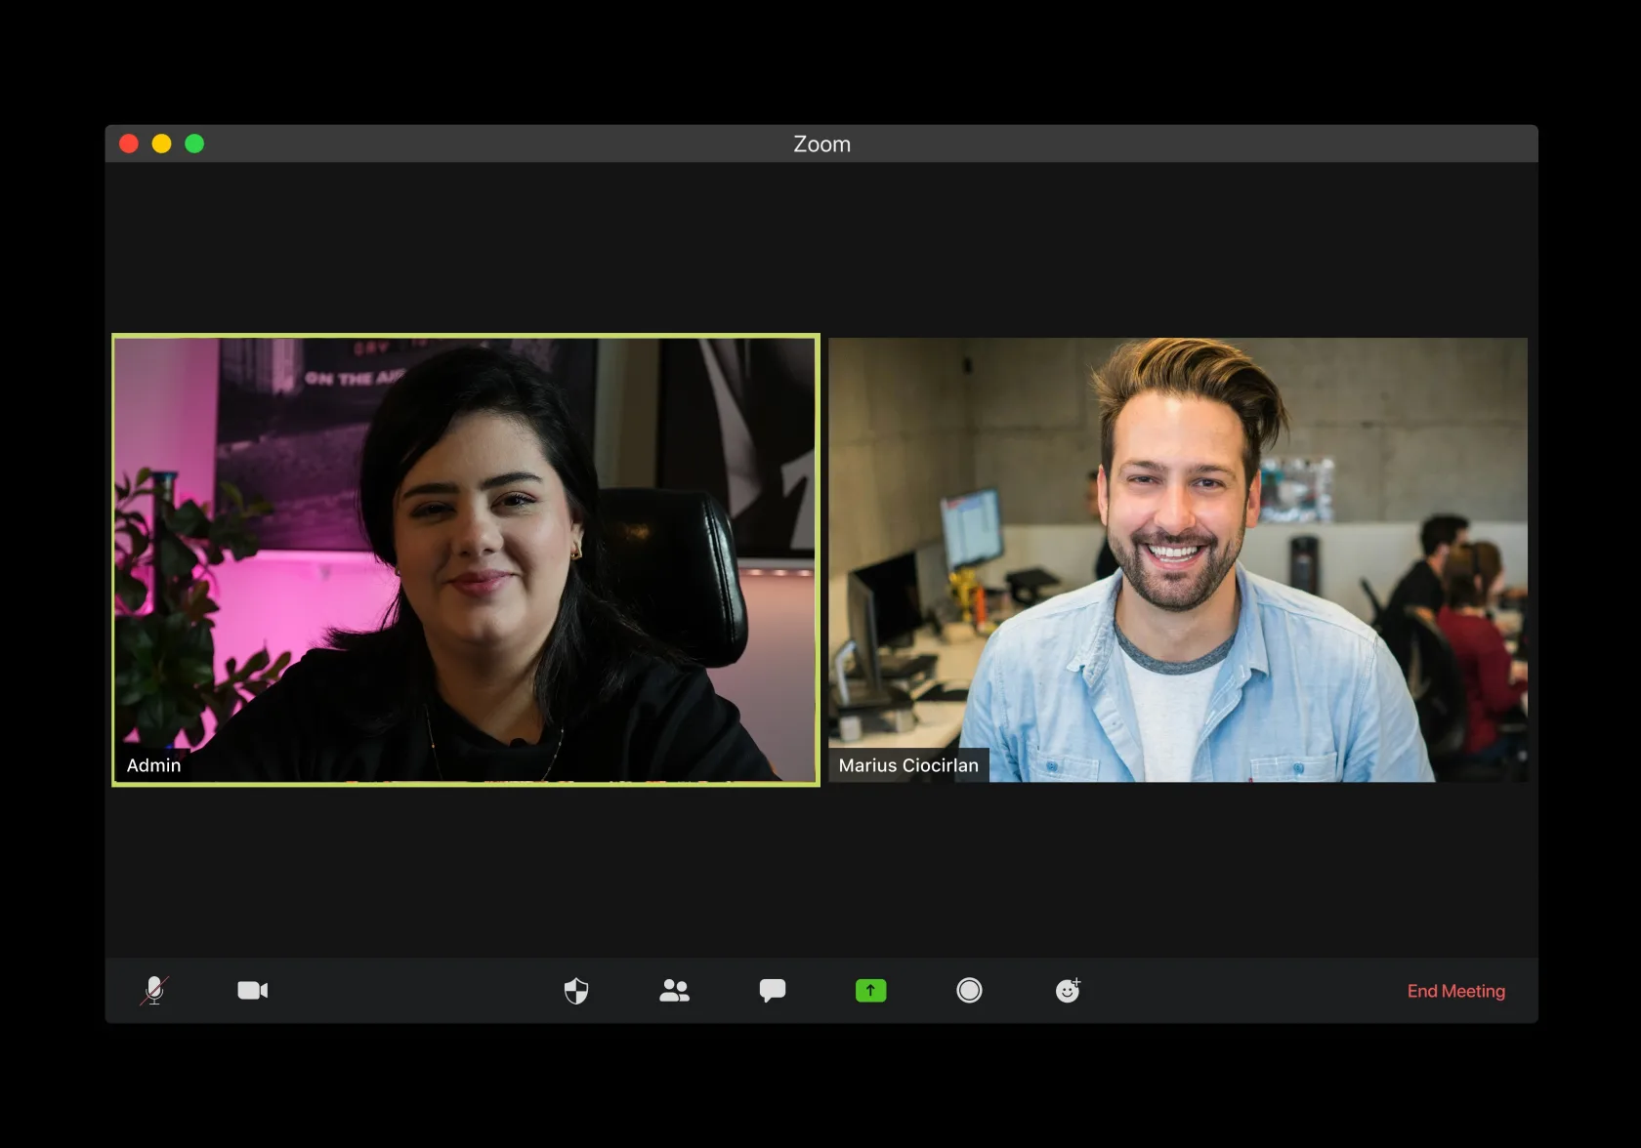Screen dimensions: 1641x1148
Task: Minimize the Zoom window
Action: 162,143
